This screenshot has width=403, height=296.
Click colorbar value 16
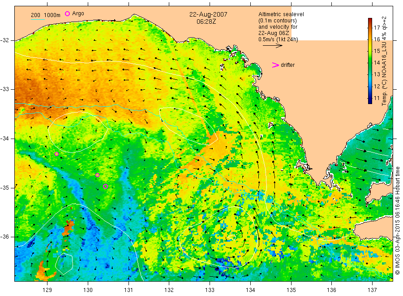377,39
